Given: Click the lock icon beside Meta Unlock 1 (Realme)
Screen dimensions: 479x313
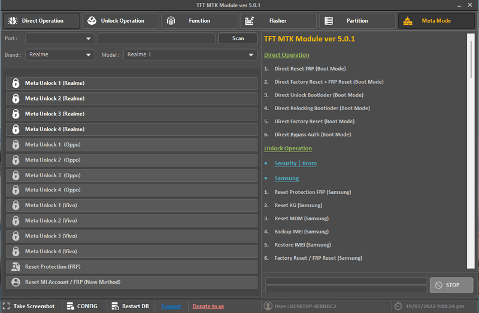Looking at the screenshot, I should point(16,83).
